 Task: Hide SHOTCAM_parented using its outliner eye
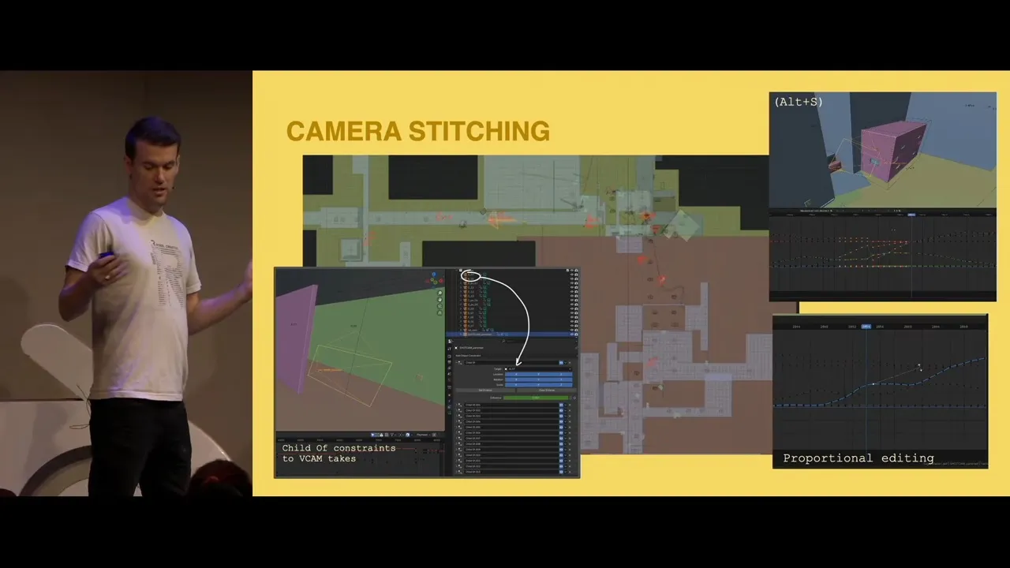click(571, 334)
